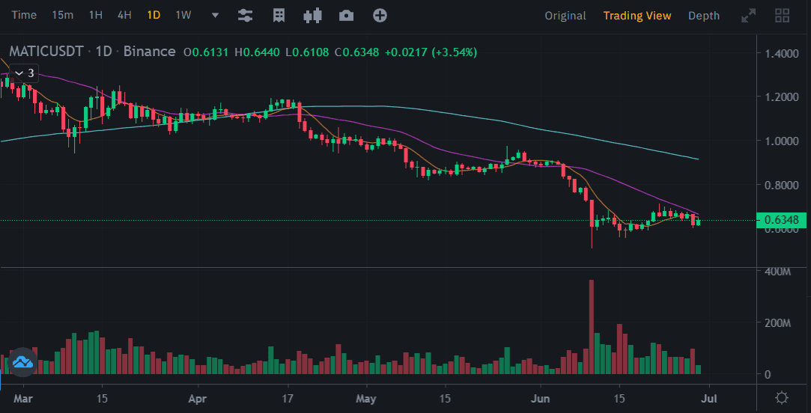Screen dimensions: 811x413
Task: Open the Depth chart tab
Action: 703,15
